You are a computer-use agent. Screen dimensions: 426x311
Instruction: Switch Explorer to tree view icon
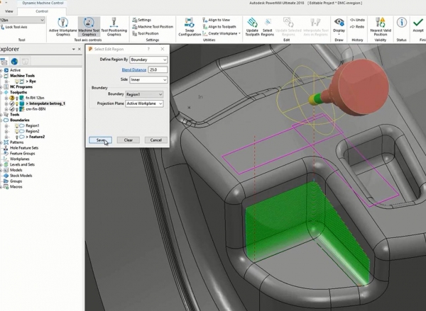point(4,61)
